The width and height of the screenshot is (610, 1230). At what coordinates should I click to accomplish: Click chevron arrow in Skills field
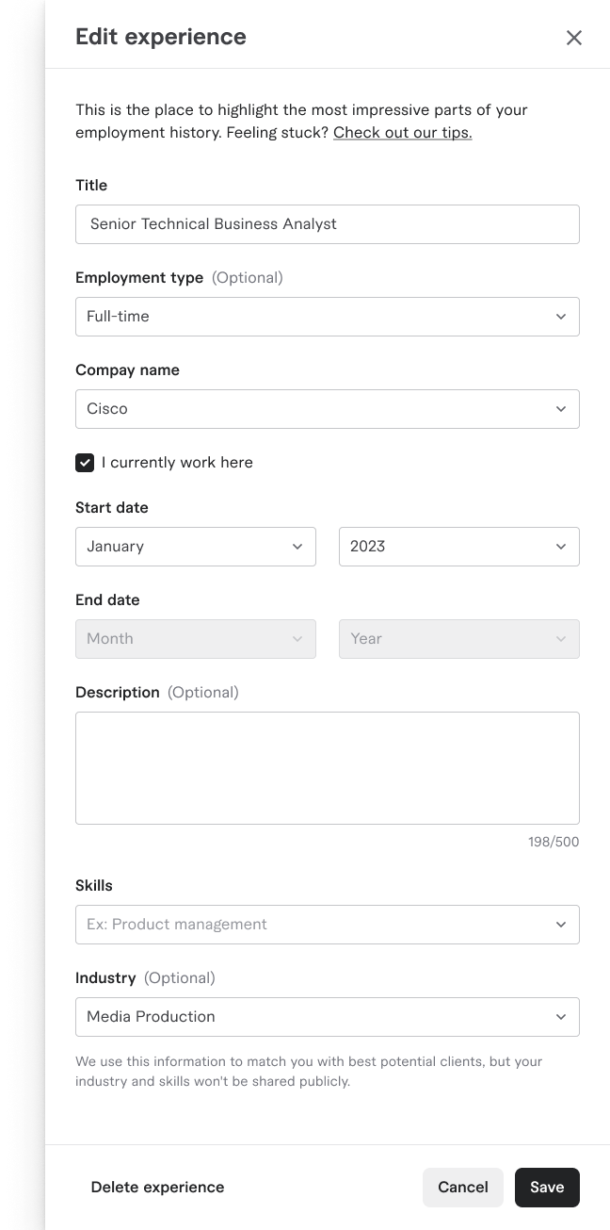pyautogui.click(x=561, y=925)
